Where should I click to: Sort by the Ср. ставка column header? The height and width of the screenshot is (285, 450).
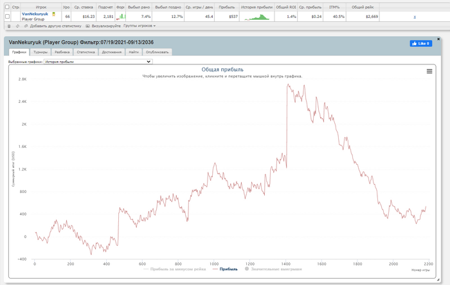[x=84, y=7]
